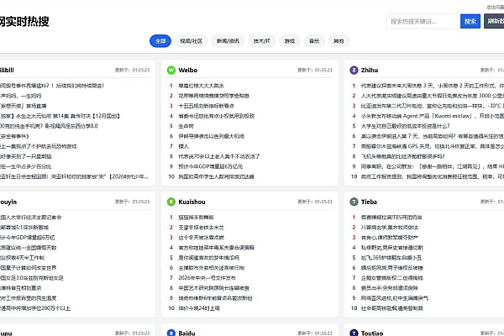Click the dark blue Toutiao logo icon
504x336 pixels.
tap(354, 333)
